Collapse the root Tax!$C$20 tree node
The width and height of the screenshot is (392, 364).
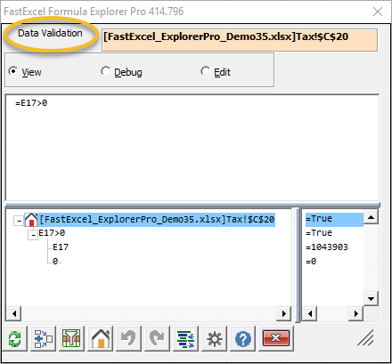point(19,221)
